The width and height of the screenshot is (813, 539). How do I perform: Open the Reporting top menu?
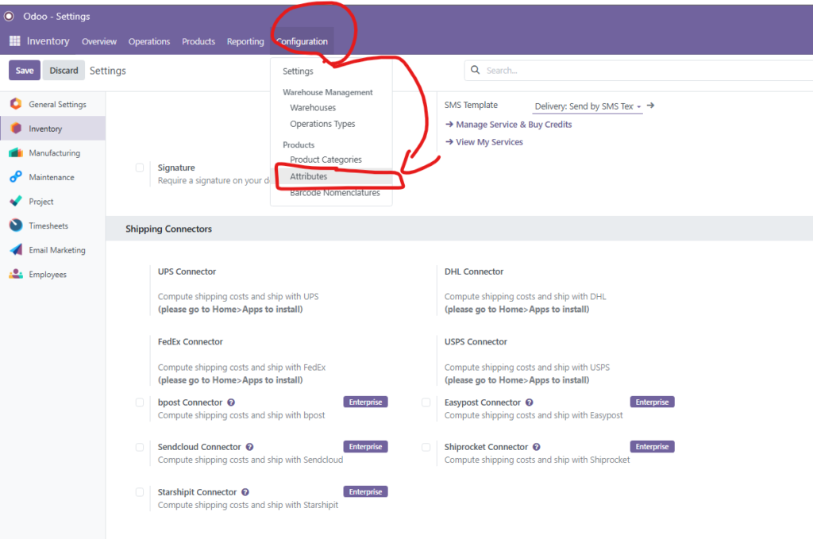click(x=245, y=41)
